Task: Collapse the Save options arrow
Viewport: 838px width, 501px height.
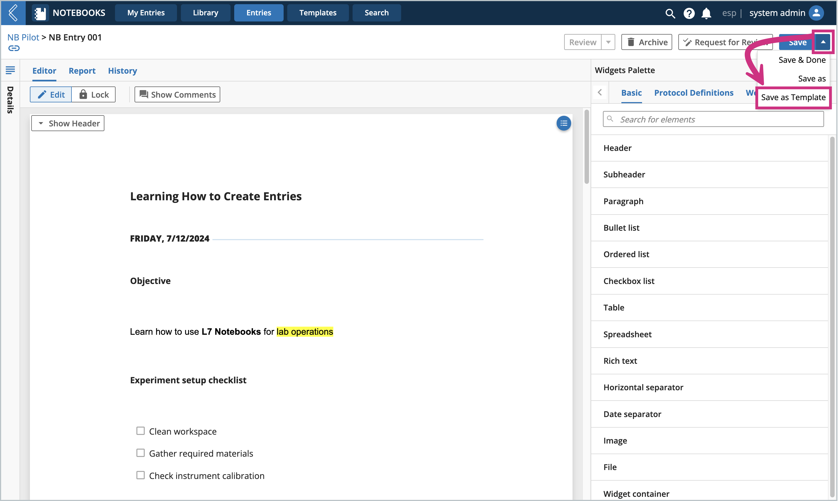Action: click(x=823, y=42)
